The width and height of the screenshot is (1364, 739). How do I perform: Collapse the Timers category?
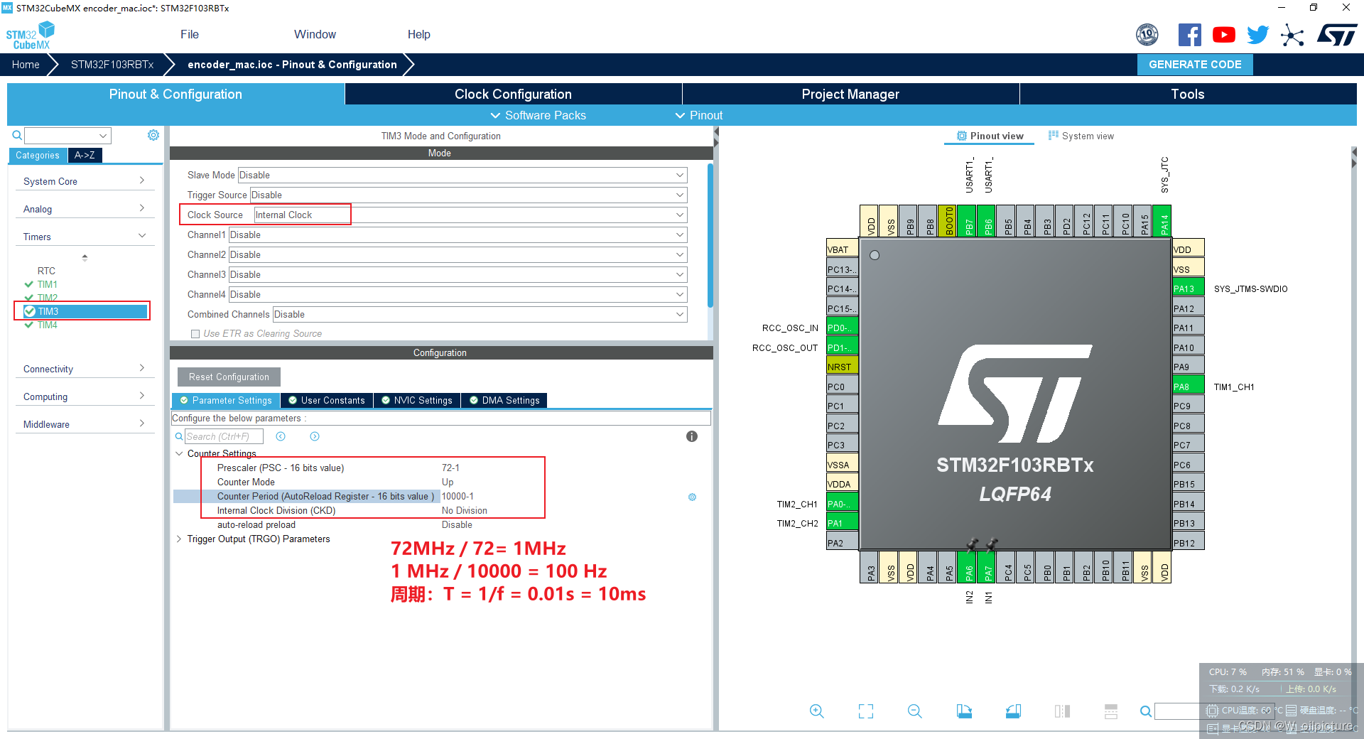(x=84, y=237)
